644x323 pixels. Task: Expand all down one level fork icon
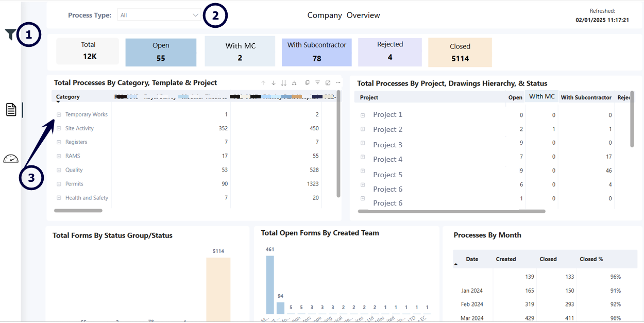click(x=294, y=83)
